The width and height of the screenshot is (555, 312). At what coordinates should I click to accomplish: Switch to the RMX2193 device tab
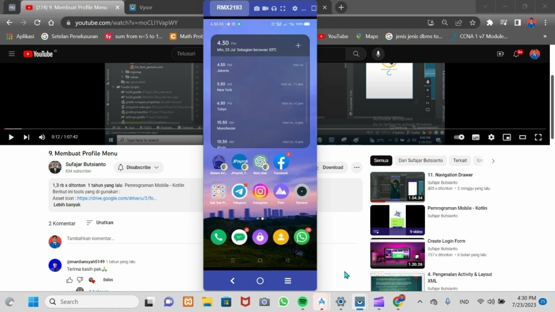coord(229,7)
